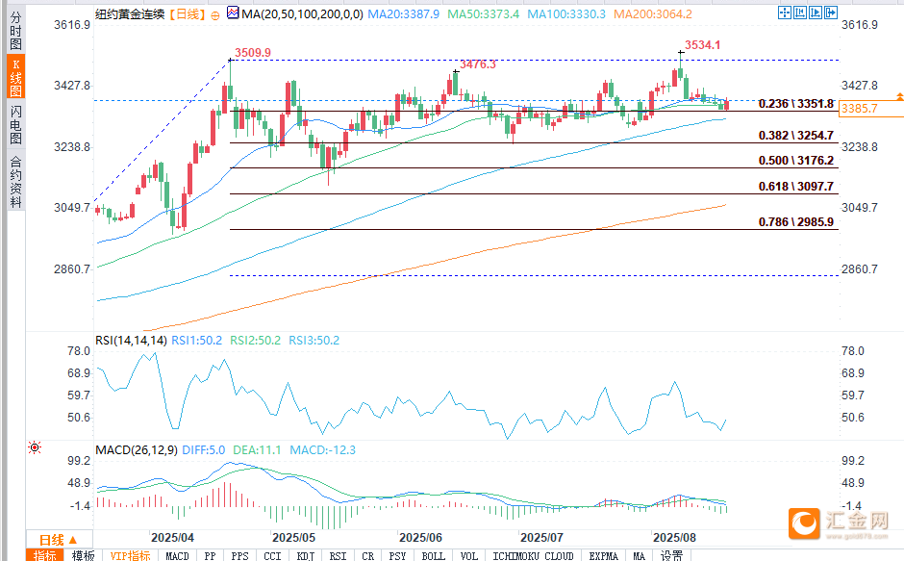Image resolution: width=904 pixels, height=561 pixels.
Task: Select the ICHIMOKU CLOUD indicator button
Action: pyautogui.click(x=533, y=555)
